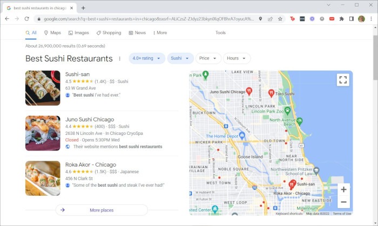Switch to the Maps search tab
Screen dimensions: 378x226
pyautogui.click(x=52, y=33)
